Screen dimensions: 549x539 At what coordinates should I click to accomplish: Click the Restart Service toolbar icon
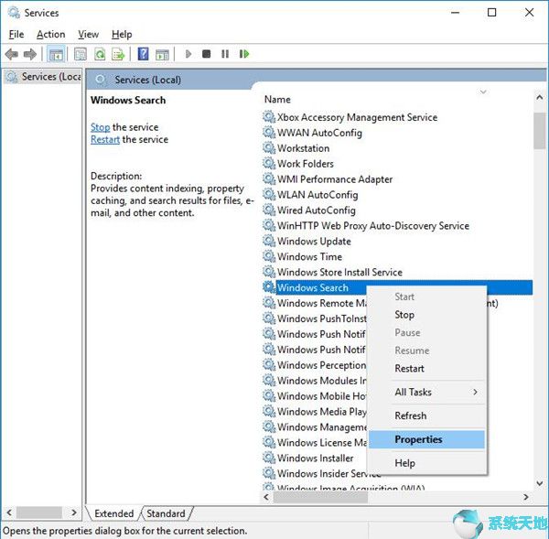click(244, 54)
